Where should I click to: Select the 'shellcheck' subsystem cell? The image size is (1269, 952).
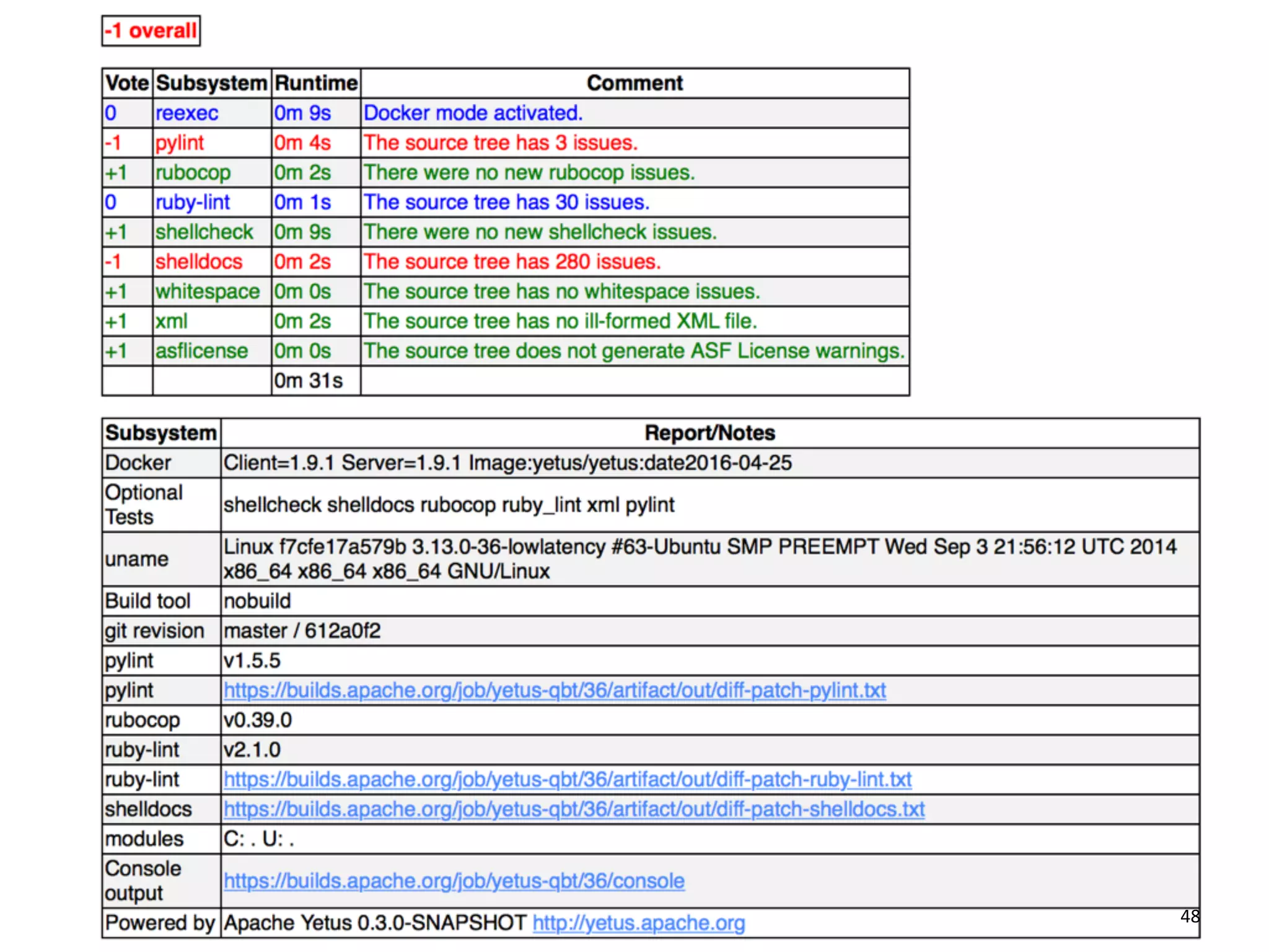tap(212, 232)
